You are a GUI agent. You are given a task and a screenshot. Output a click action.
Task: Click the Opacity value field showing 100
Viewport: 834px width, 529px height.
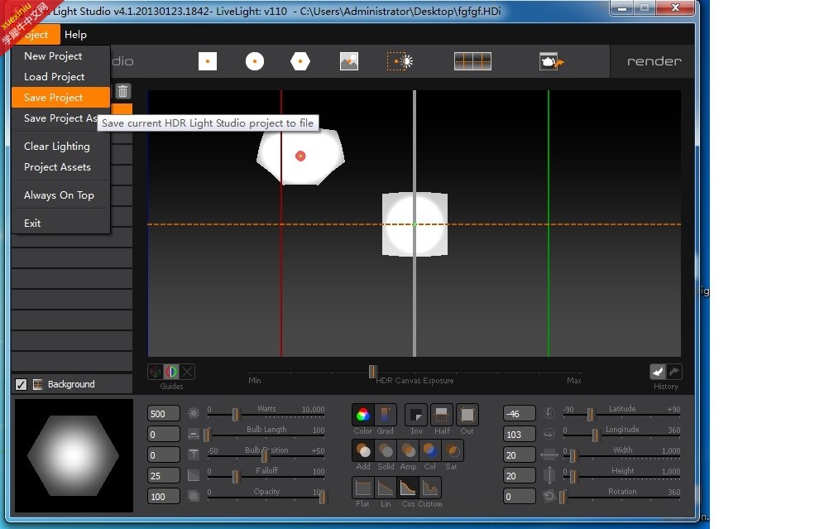163,497
